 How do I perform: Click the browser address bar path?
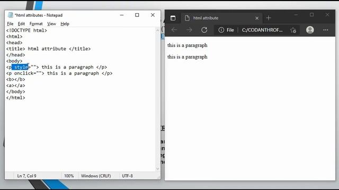tap(262, 30)
